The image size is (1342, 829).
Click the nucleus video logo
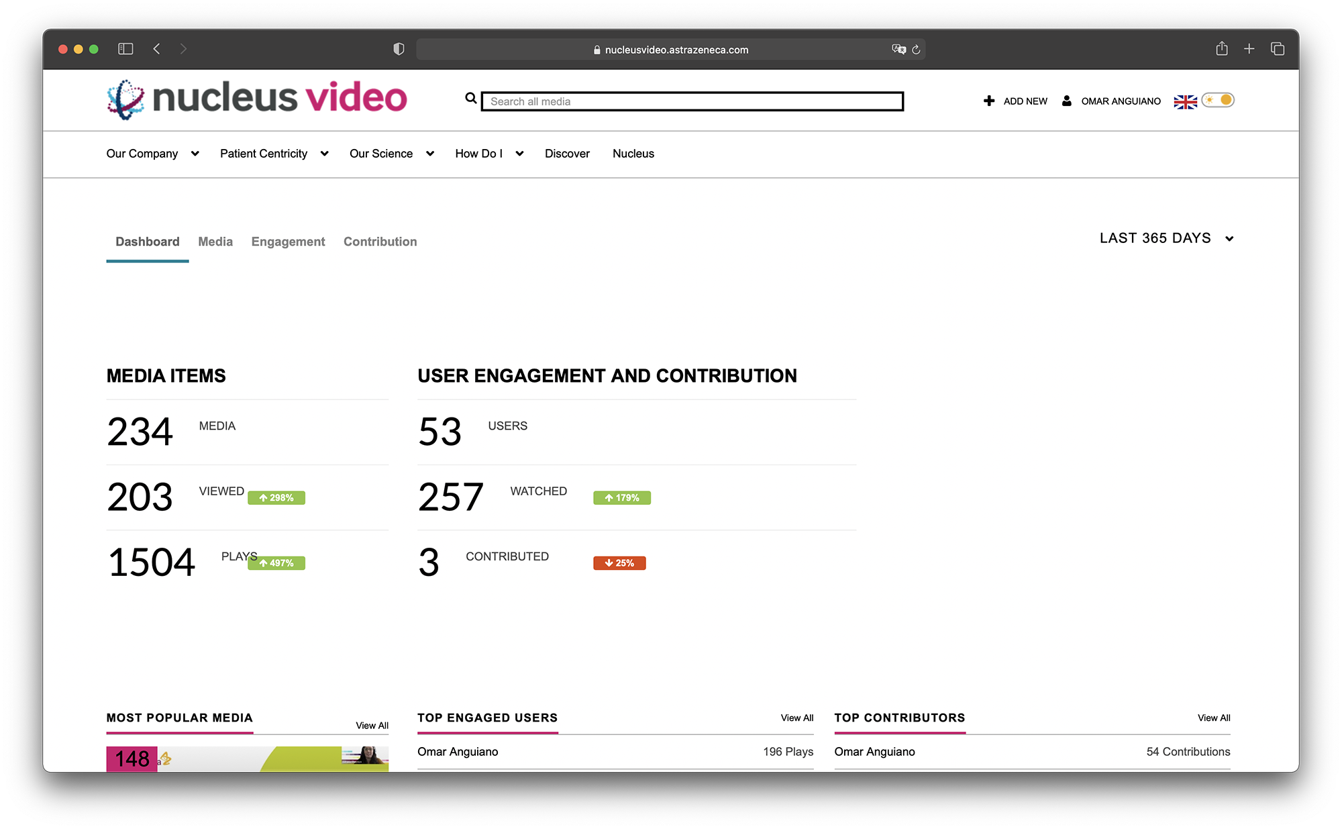[257, 99]
